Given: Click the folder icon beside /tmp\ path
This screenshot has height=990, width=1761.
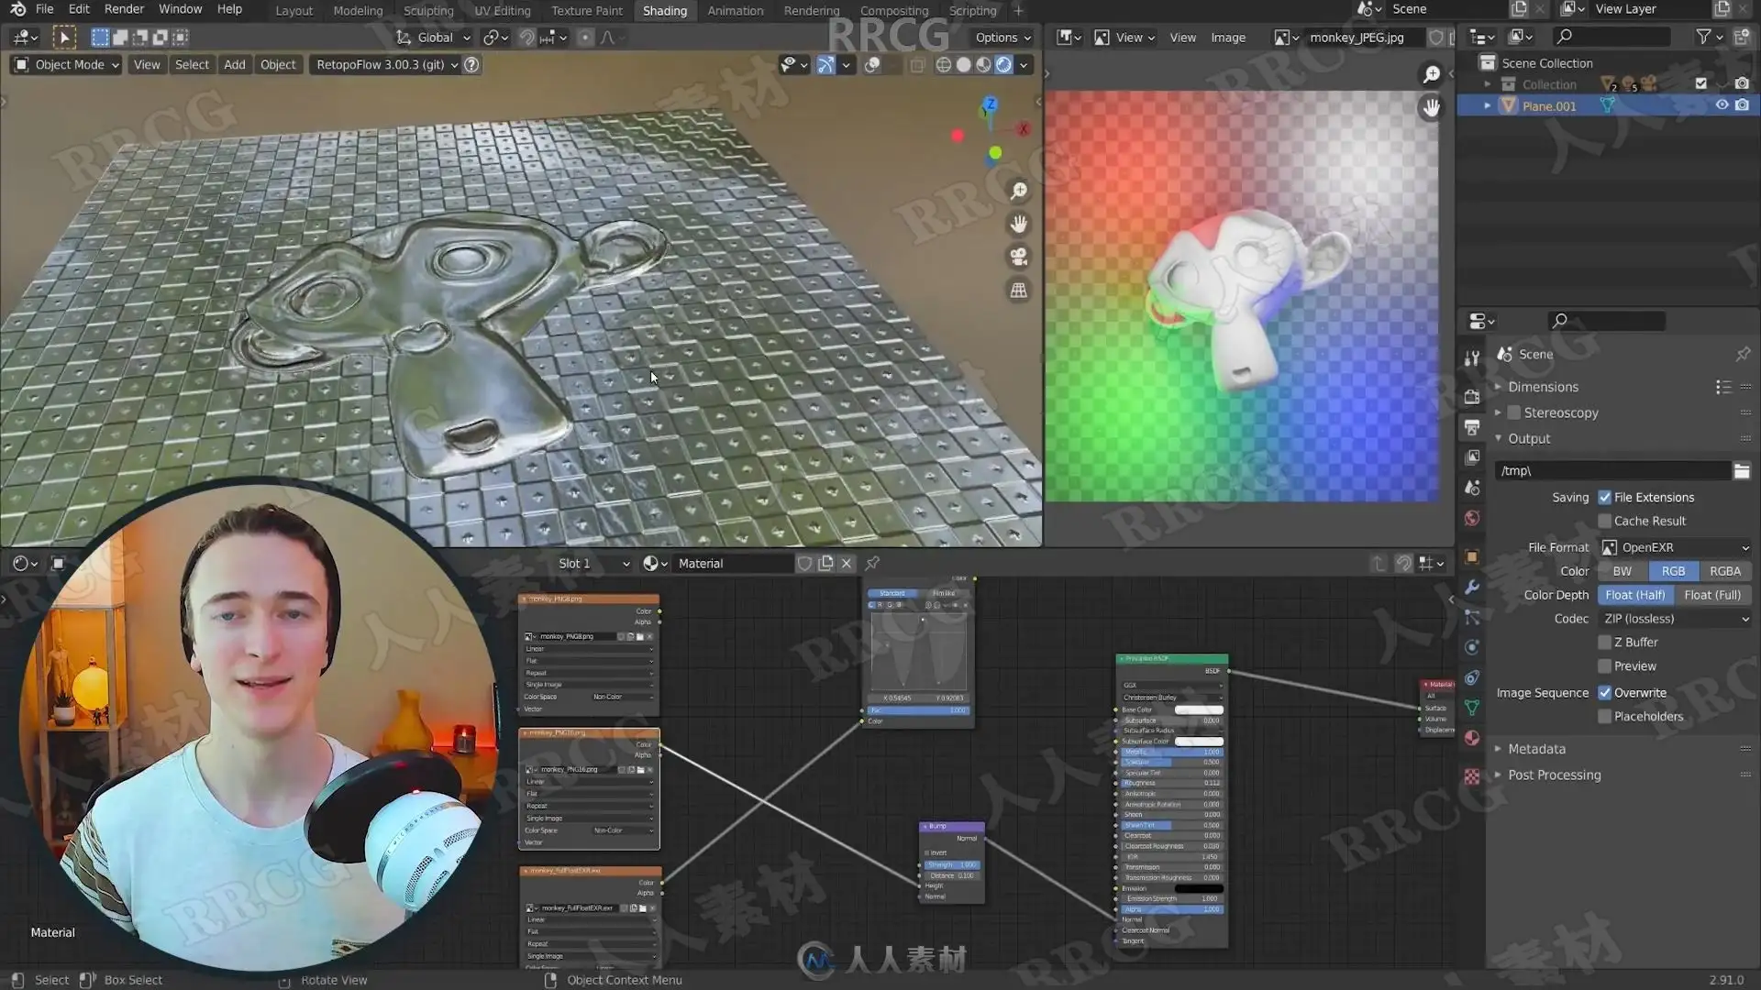Looking at the screenshot, I should (x=1742, y=470).
